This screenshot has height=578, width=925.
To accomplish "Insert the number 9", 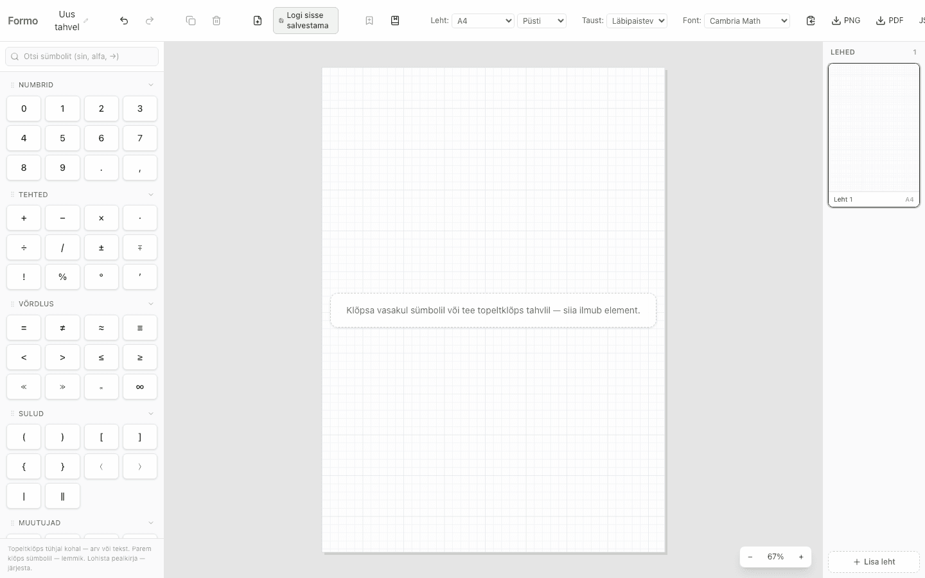I will tap(62, 168).
